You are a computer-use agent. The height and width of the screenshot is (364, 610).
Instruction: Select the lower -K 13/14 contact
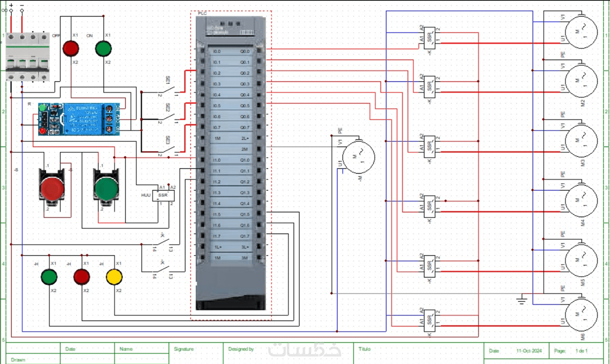coord(163,269)
